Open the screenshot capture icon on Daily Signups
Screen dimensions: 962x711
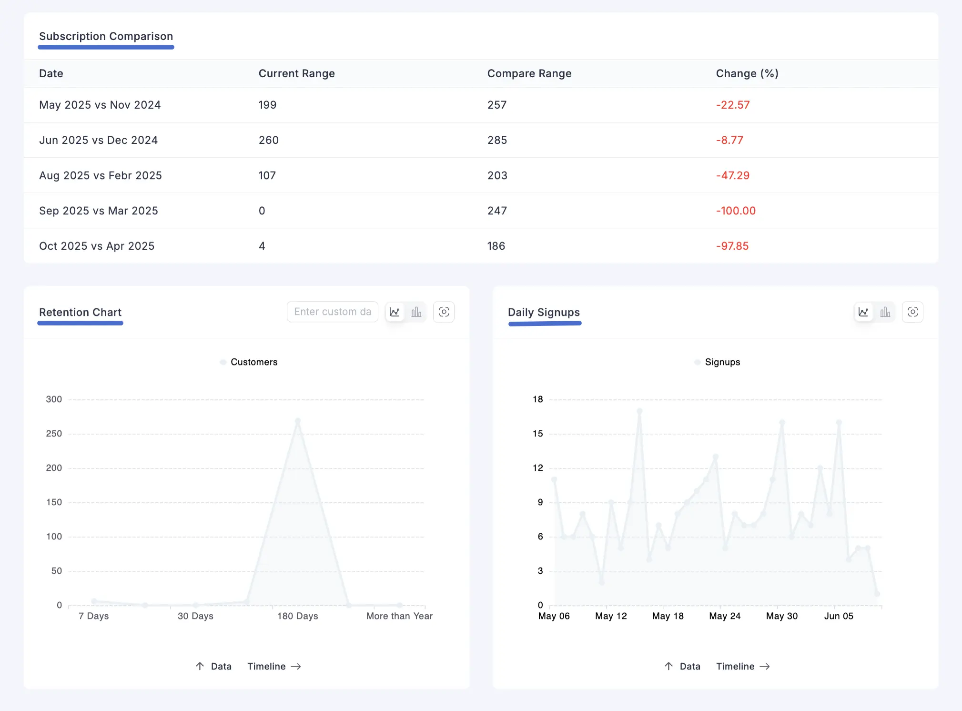(x=913, y=312)
